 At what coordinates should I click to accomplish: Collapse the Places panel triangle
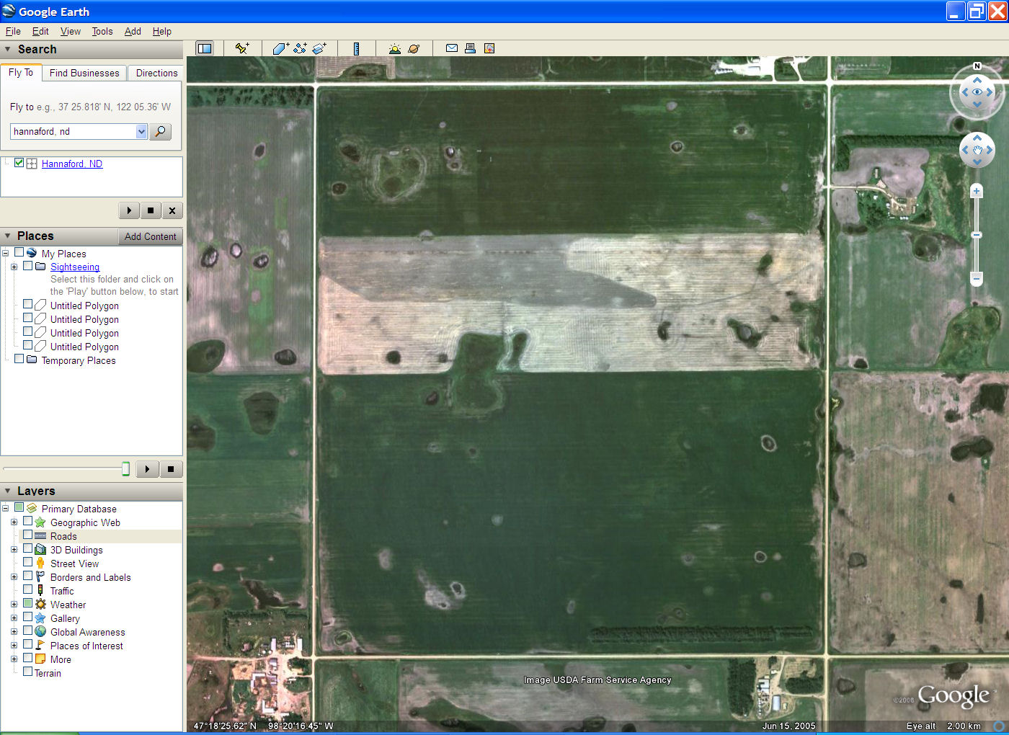tap(8, 236)
